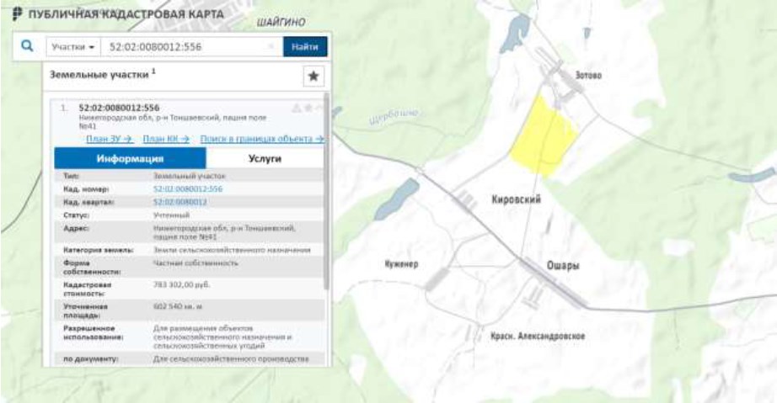Select the Статус value Учтенный
This screenshot has height=403, width=777.
(x=171, y=215)
